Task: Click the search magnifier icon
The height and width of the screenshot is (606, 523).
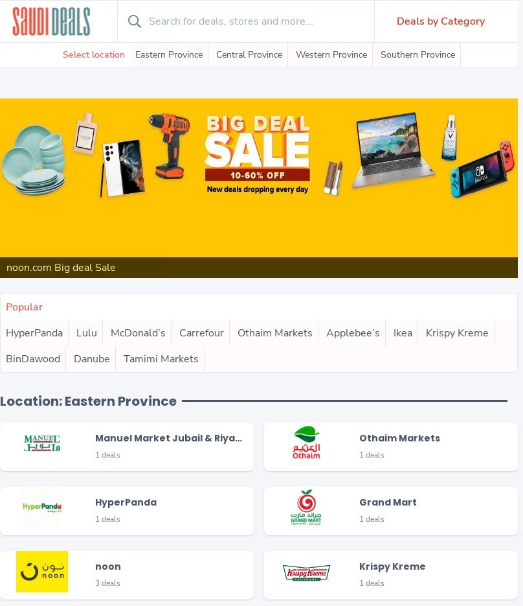Action: point(135,21)
